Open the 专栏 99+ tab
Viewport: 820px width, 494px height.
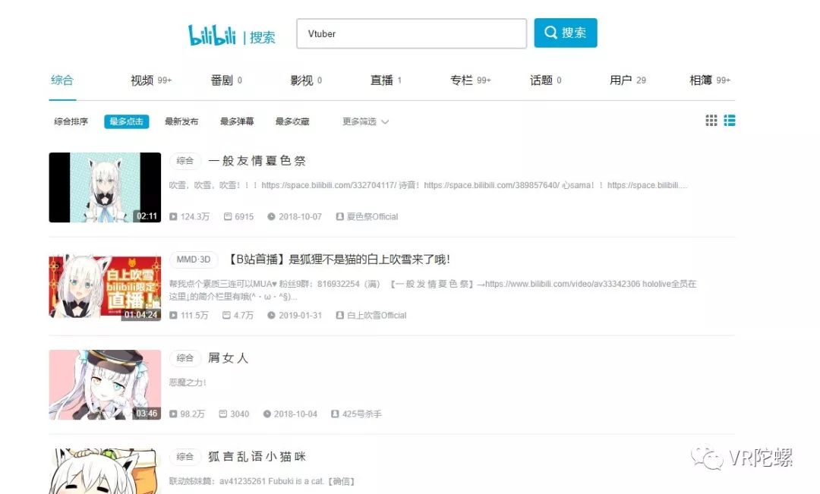471,80
